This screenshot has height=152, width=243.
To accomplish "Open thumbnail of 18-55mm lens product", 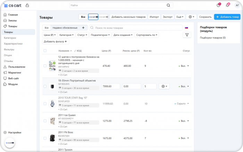I will (52, 86).
